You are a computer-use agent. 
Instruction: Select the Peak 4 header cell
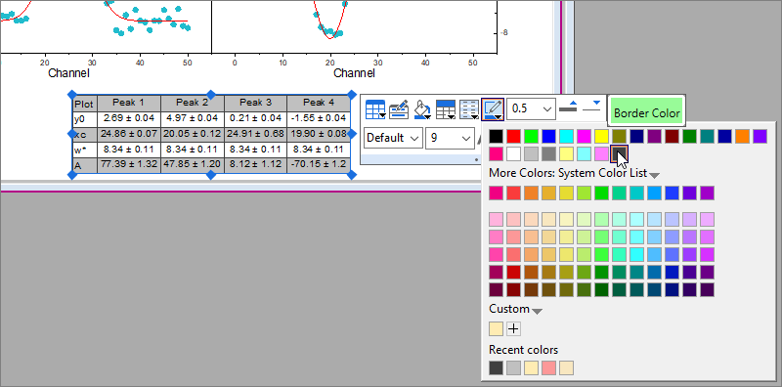pyautogui.click(x=319, y=104)
